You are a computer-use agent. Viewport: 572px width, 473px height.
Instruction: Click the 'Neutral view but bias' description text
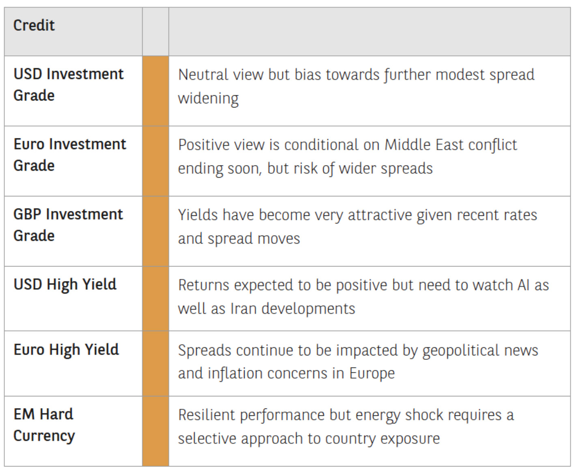(356, 86)
